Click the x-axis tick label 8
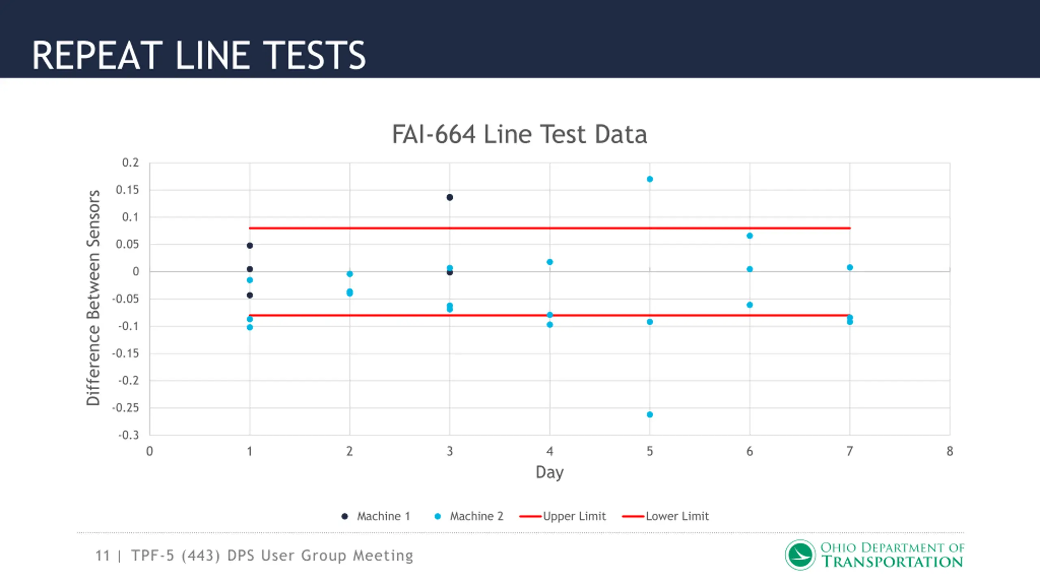Screen dimensions: 1040x585 [x=949, y=451]
